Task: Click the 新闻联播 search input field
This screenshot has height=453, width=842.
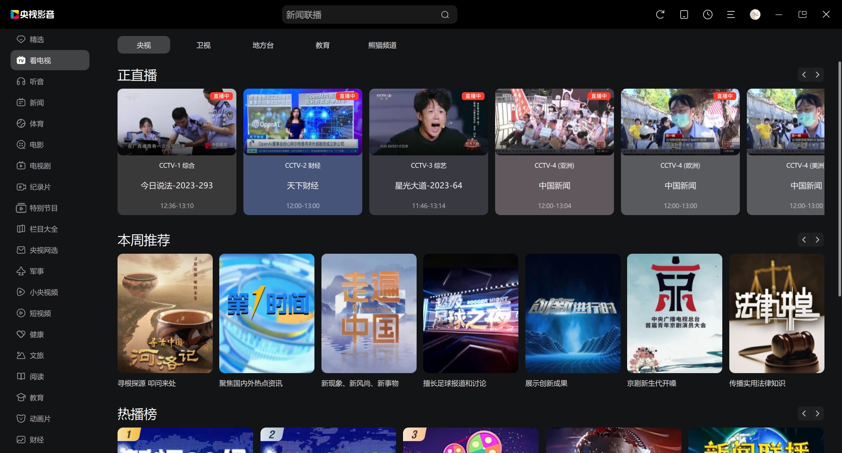Action: coord(360,15)
